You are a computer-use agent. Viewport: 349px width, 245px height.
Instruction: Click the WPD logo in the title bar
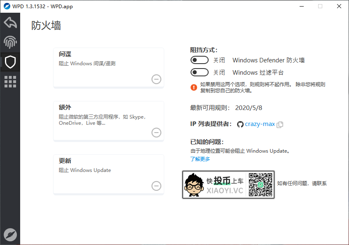click(7, 6)
